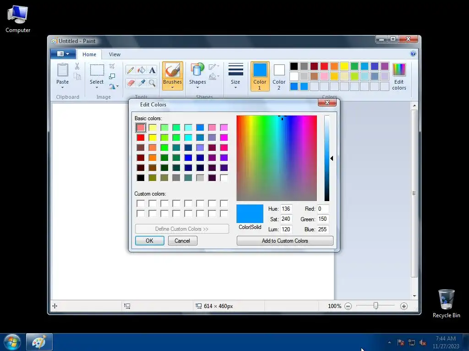Expand the Rotate dropdown arrow
The height and width of the screenshot is (351, 469).
click(x=118, y=86)
